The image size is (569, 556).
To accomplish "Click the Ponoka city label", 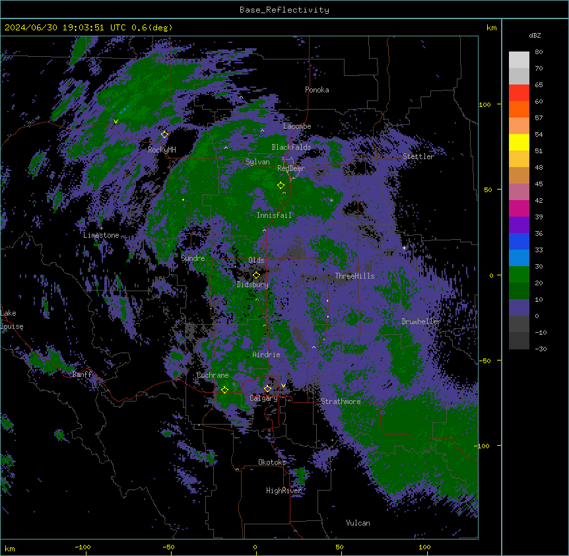I will (x=317, y=90).
